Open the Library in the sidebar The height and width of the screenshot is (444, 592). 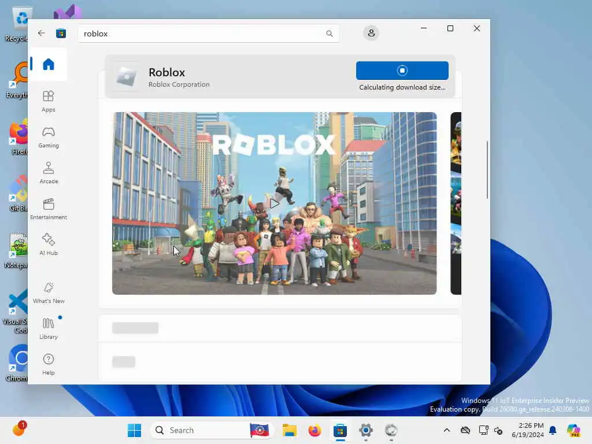pyautogui.click(x=49, y=328)
